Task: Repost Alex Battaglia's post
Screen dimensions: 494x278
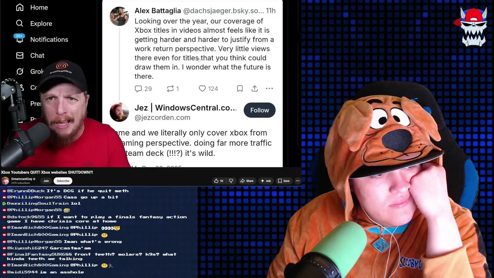Action: pyautogui.click(x=170, y=89)
